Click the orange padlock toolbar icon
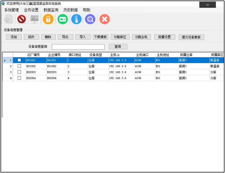Viewport: 225px width, 173px height. click(x=48, y=19)
